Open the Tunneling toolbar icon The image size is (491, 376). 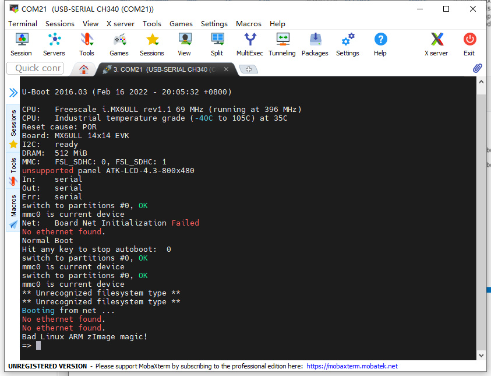282,44
